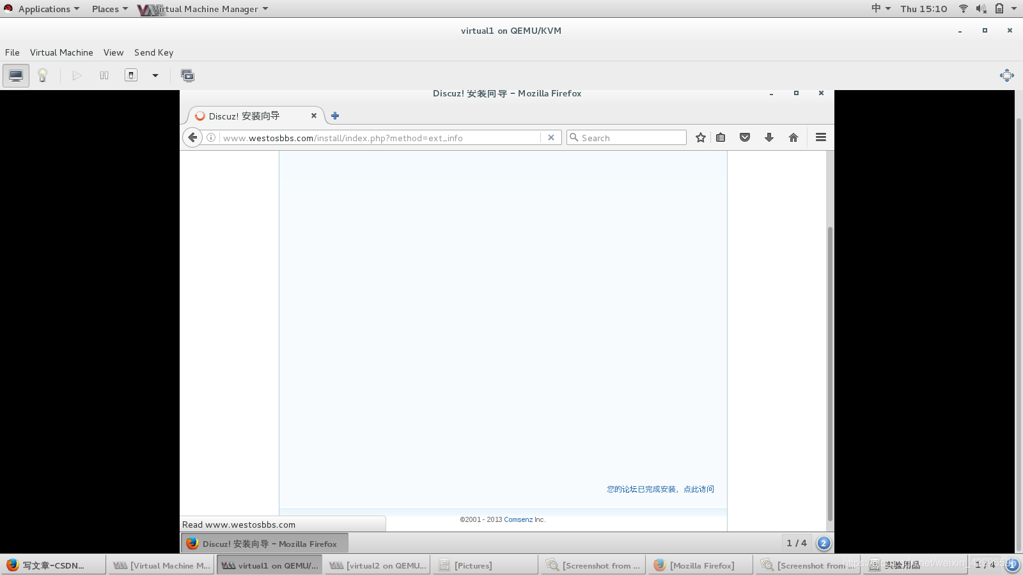Show site information icon in URL bar
The width and height of the screenshot is (1023, 575).
click(211, 137)
